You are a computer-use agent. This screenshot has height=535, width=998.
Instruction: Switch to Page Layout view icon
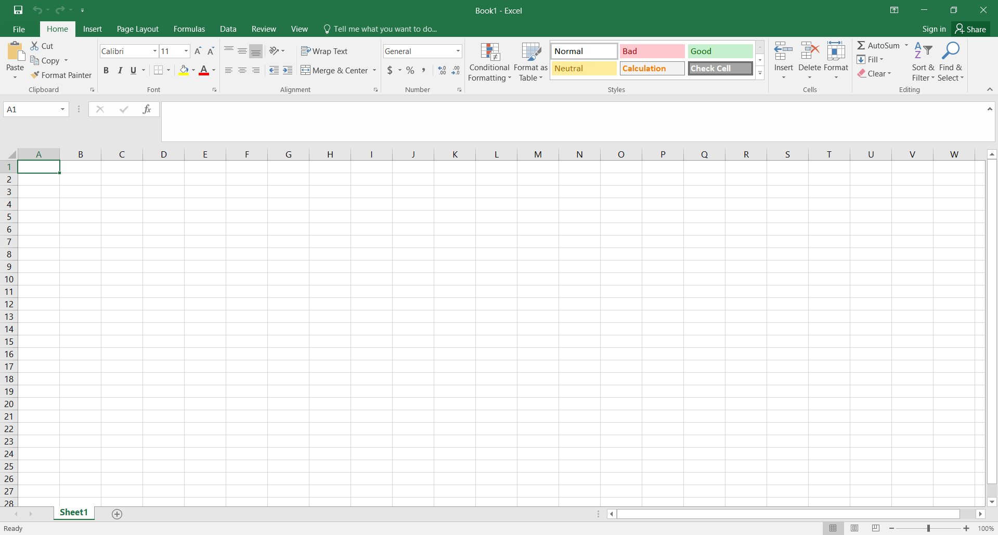(854, 528)
